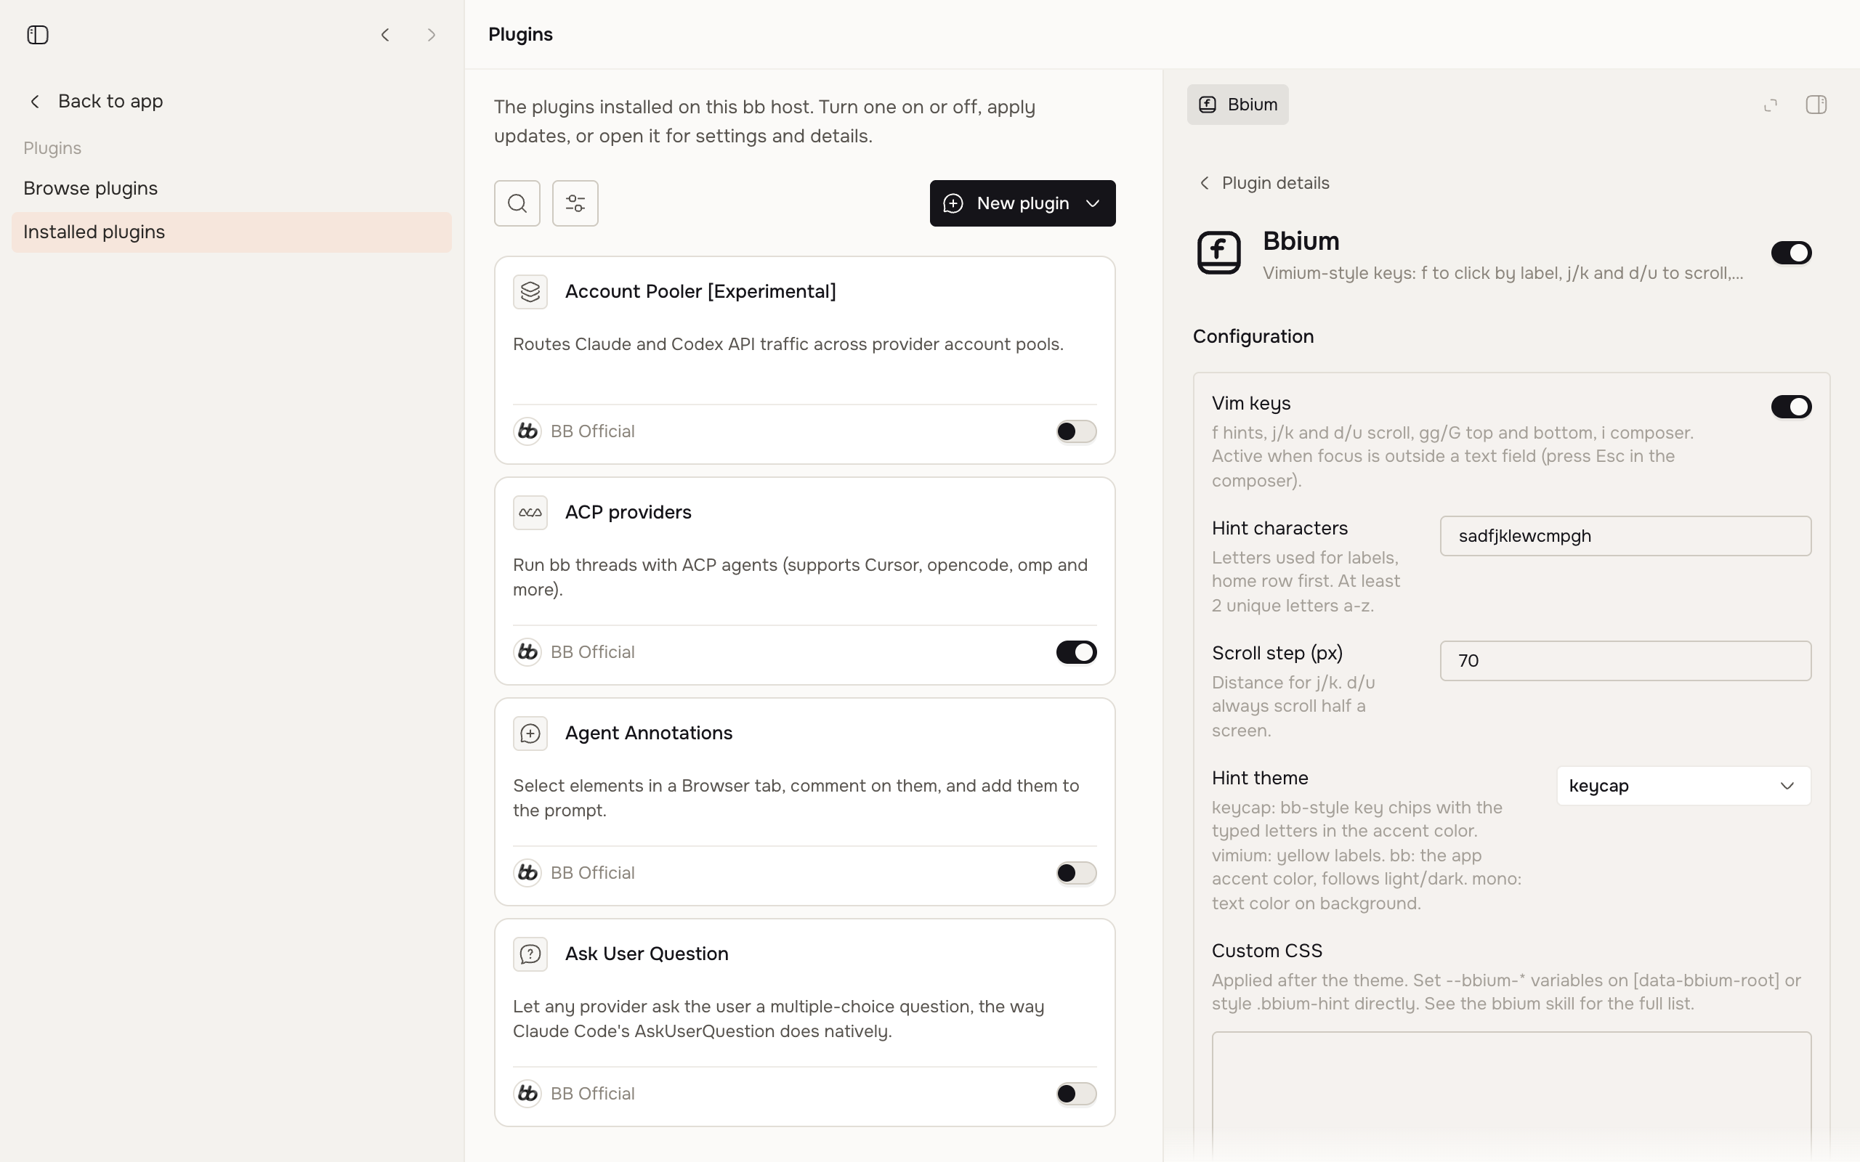
Task: Select Installed plugins in the sidebar
Action: (x=231, y=232)
